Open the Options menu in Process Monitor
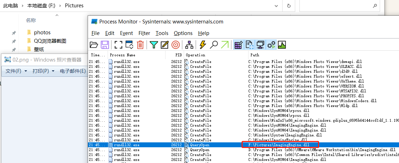The height and width of the screenshot is (163, 399). 183,33
